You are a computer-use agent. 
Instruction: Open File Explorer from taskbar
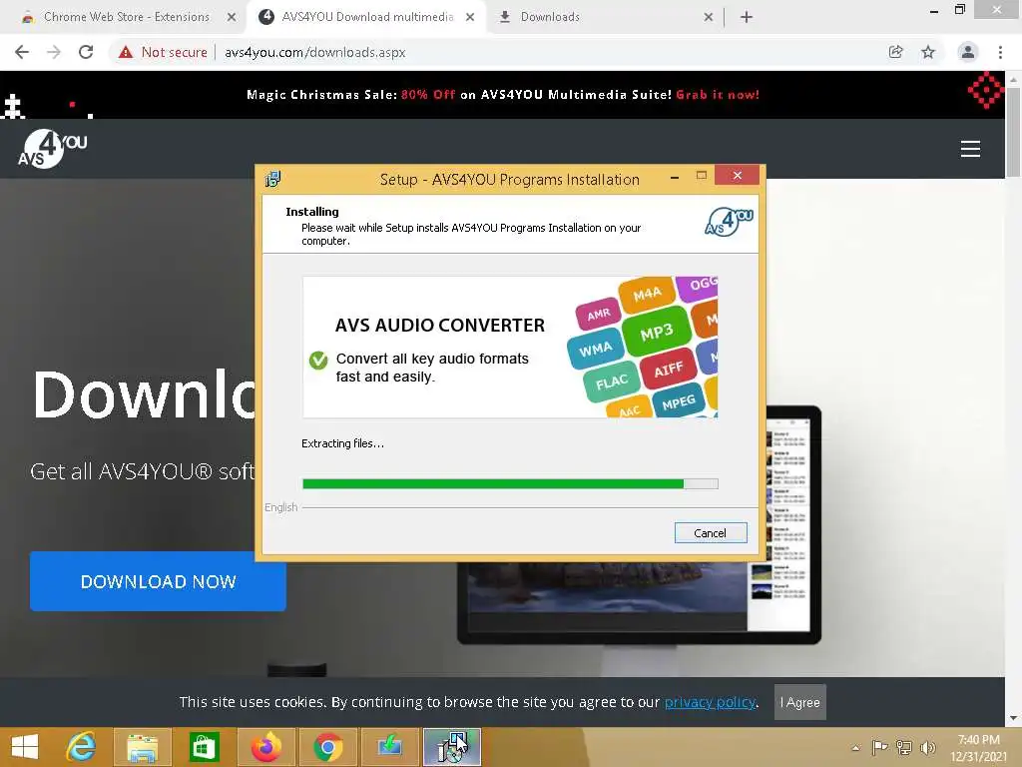[142, 747]
